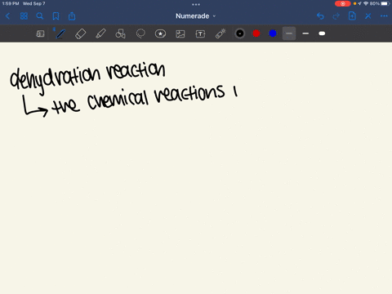The image size is (392, 294).
Task: Open the thumbnail grid view
Action: (x=24, y=16)
